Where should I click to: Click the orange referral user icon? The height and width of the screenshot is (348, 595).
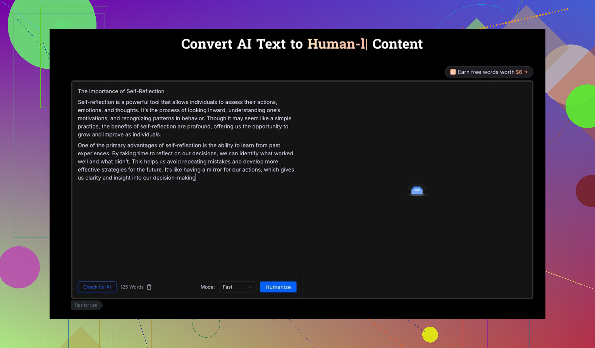point(452,72)
